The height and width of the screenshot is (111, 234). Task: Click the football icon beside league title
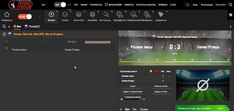tap(4, 34)
